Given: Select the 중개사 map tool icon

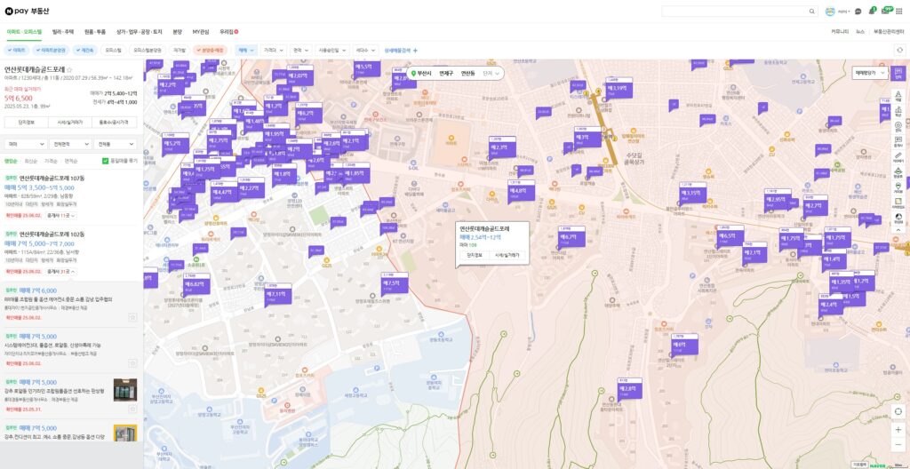Looking at the screenshot, I should click(x=898, y=141).
